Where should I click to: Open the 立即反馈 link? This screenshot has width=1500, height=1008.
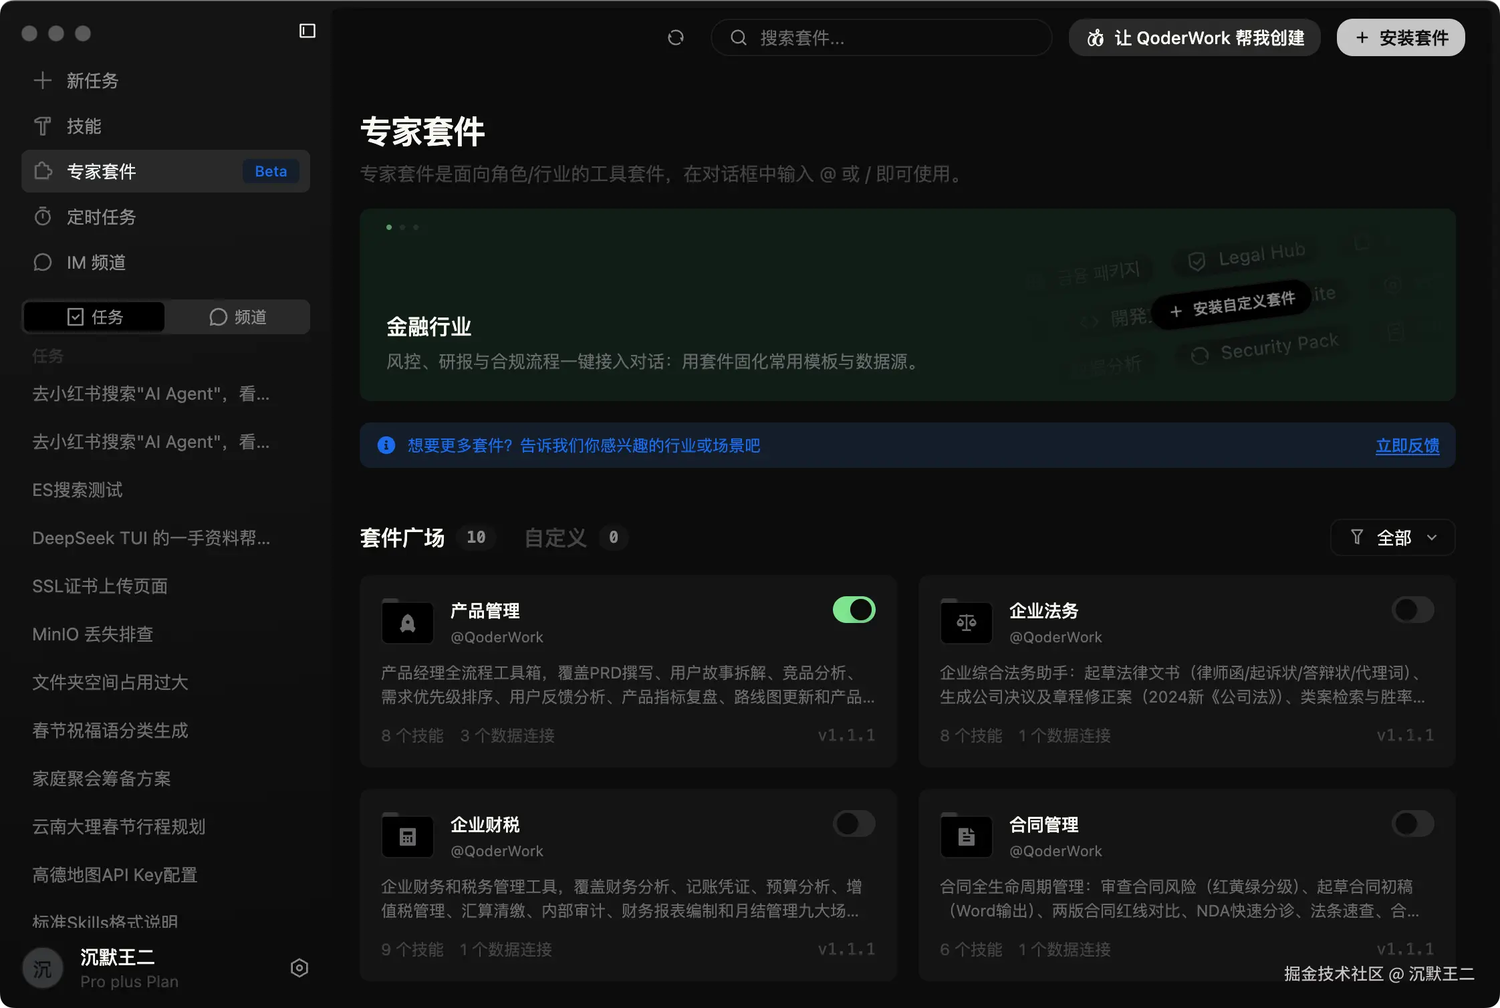pyautogui.click(x=1408, y=445)
